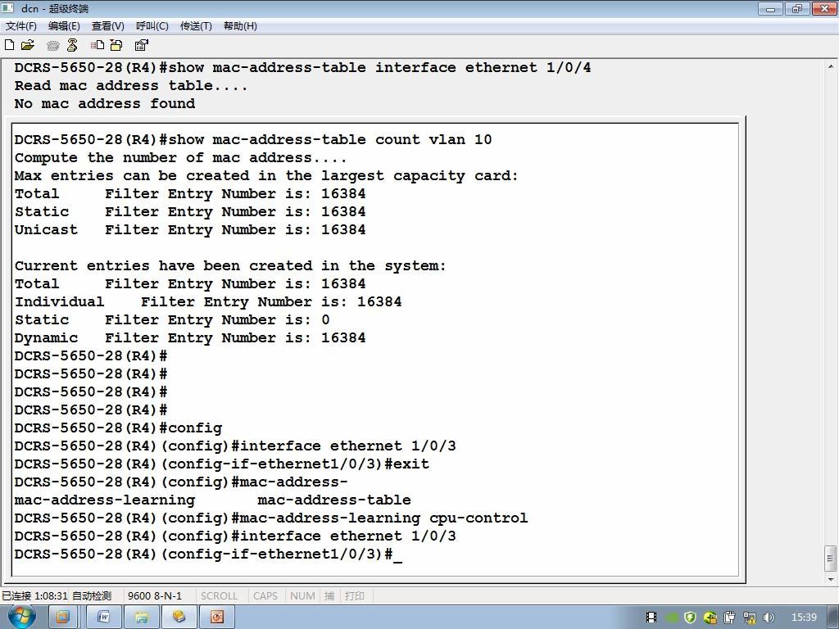The width and height of the screenshot is (839, 629).
Task: Click the active HyperTerminal taskbar button
Action: coord(179,618)
